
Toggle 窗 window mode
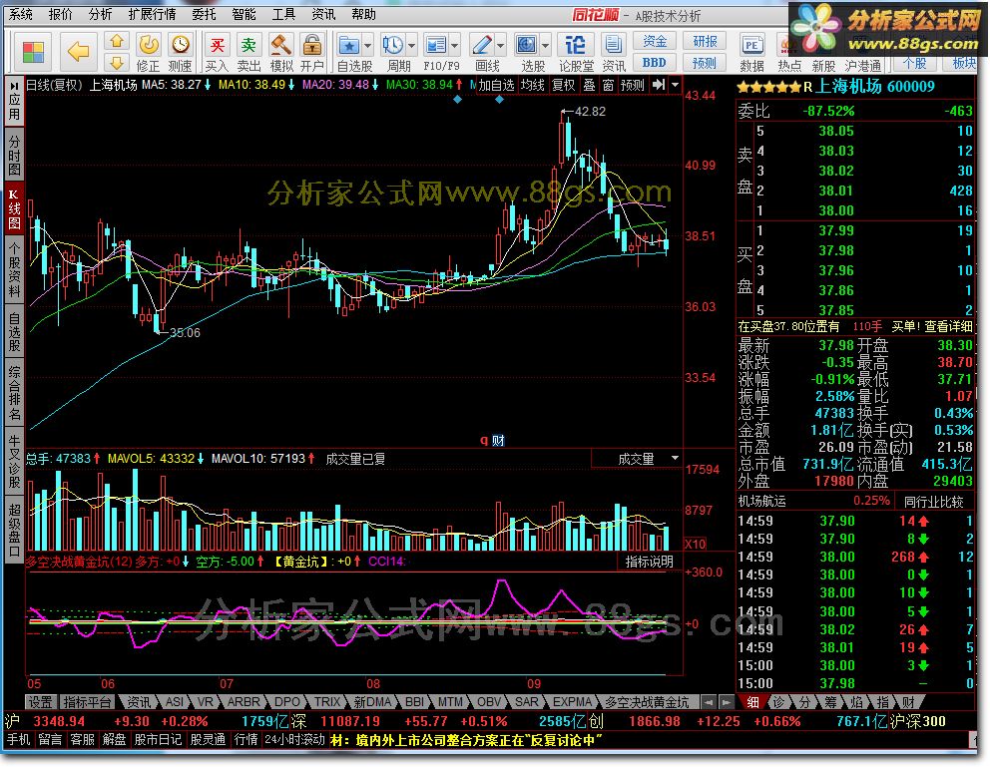click(x=608, y=85)
